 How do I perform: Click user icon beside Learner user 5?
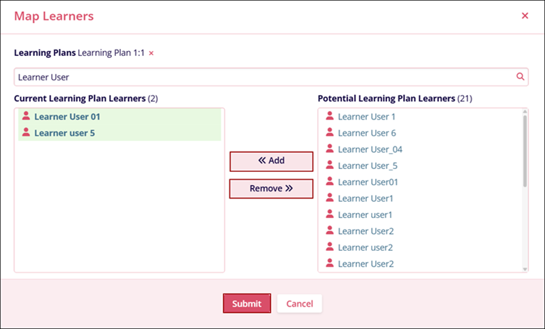(x=27, y=133)
